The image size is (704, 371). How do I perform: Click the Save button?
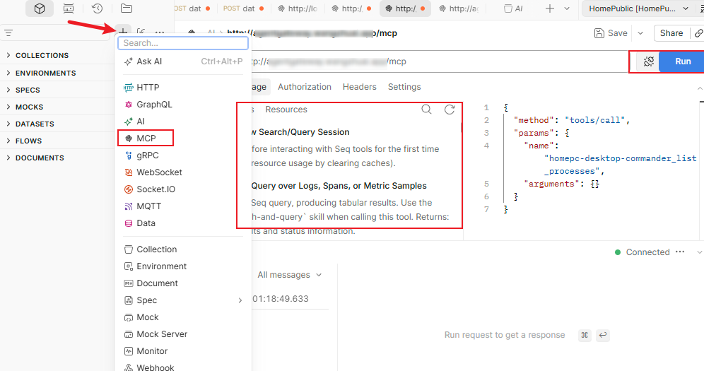[611, 33]
